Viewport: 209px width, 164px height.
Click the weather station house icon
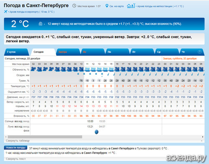pyautogui.click(x=131, y=6)
